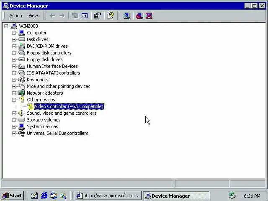Expand the Keyboards category

(14, 80)
